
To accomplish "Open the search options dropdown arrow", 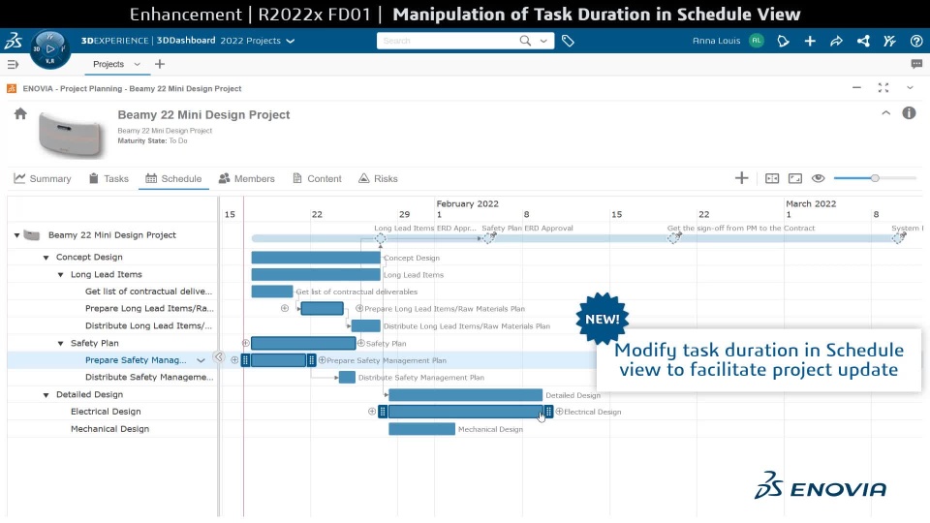I will click(543, 41).
